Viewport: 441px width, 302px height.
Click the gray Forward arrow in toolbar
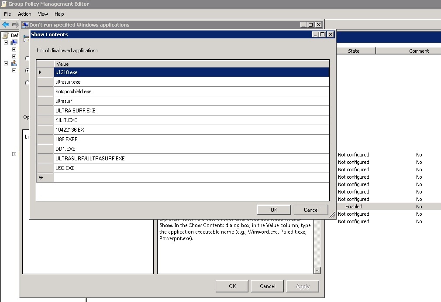pos(15,25)
